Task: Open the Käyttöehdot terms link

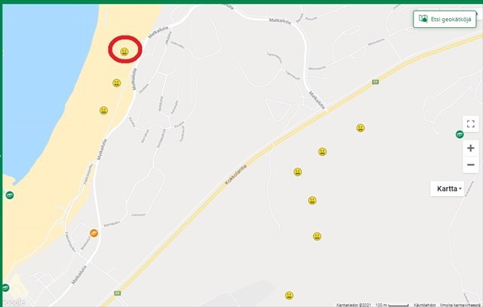Action: pos(424,305)
